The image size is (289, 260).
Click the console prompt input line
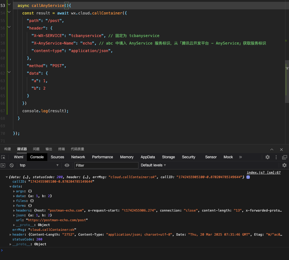coord(144,250)
